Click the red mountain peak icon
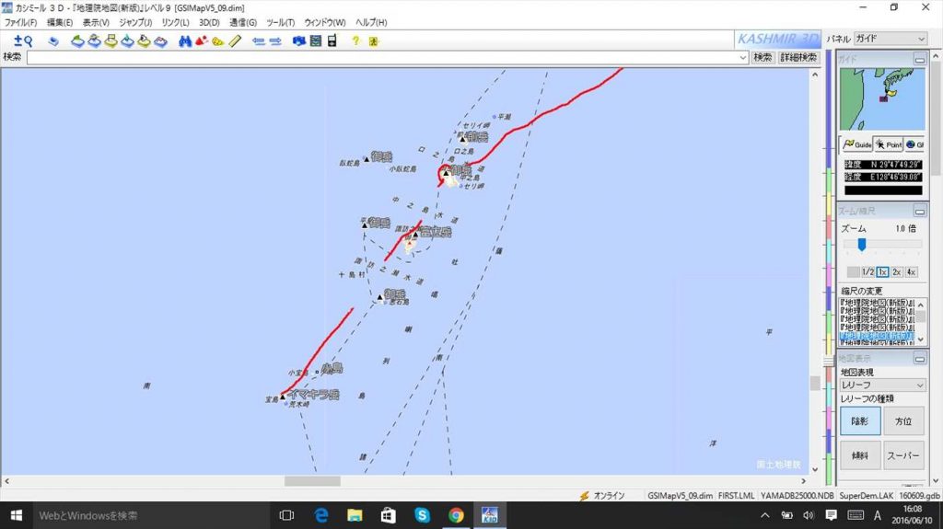Viewport: 943px width, 529px height. tap(202, 40)
